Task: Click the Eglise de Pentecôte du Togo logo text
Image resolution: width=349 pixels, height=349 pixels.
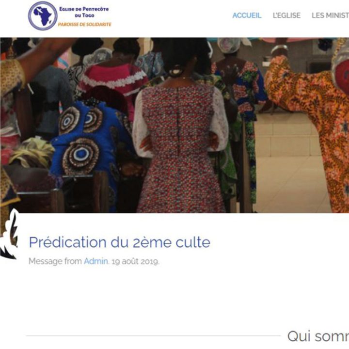Action: click(x=84, y=12)
